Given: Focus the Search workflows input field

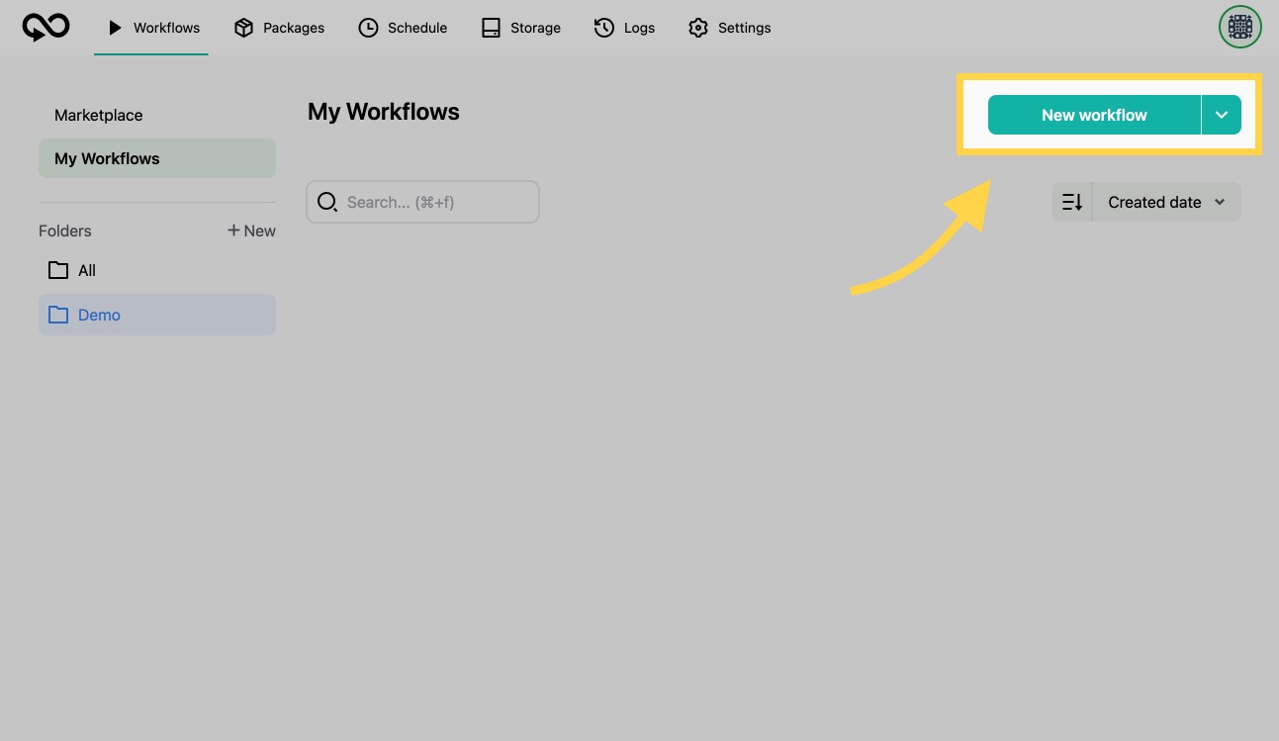Looking at the screenshot, I should (x=435, y=202).
